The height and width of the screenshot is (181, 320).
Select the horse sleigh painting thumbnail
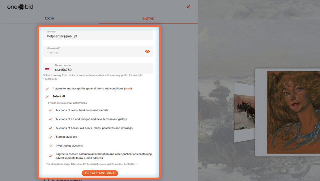(x=245, y=112)
